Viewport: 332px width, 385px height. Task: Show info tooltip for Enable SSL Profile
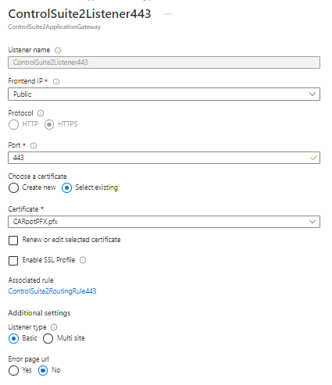[83, 260]
